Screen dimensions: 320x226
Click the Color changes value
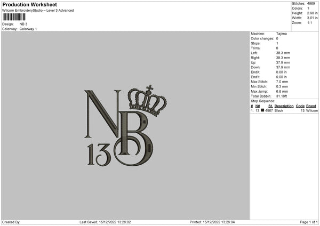coord(277,38)
